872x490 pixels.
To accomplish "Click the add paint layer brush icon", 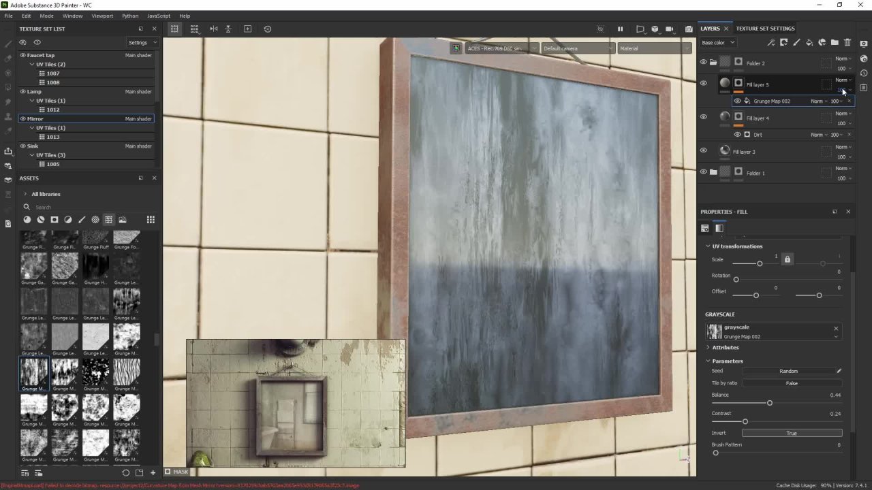I will 796,43.
